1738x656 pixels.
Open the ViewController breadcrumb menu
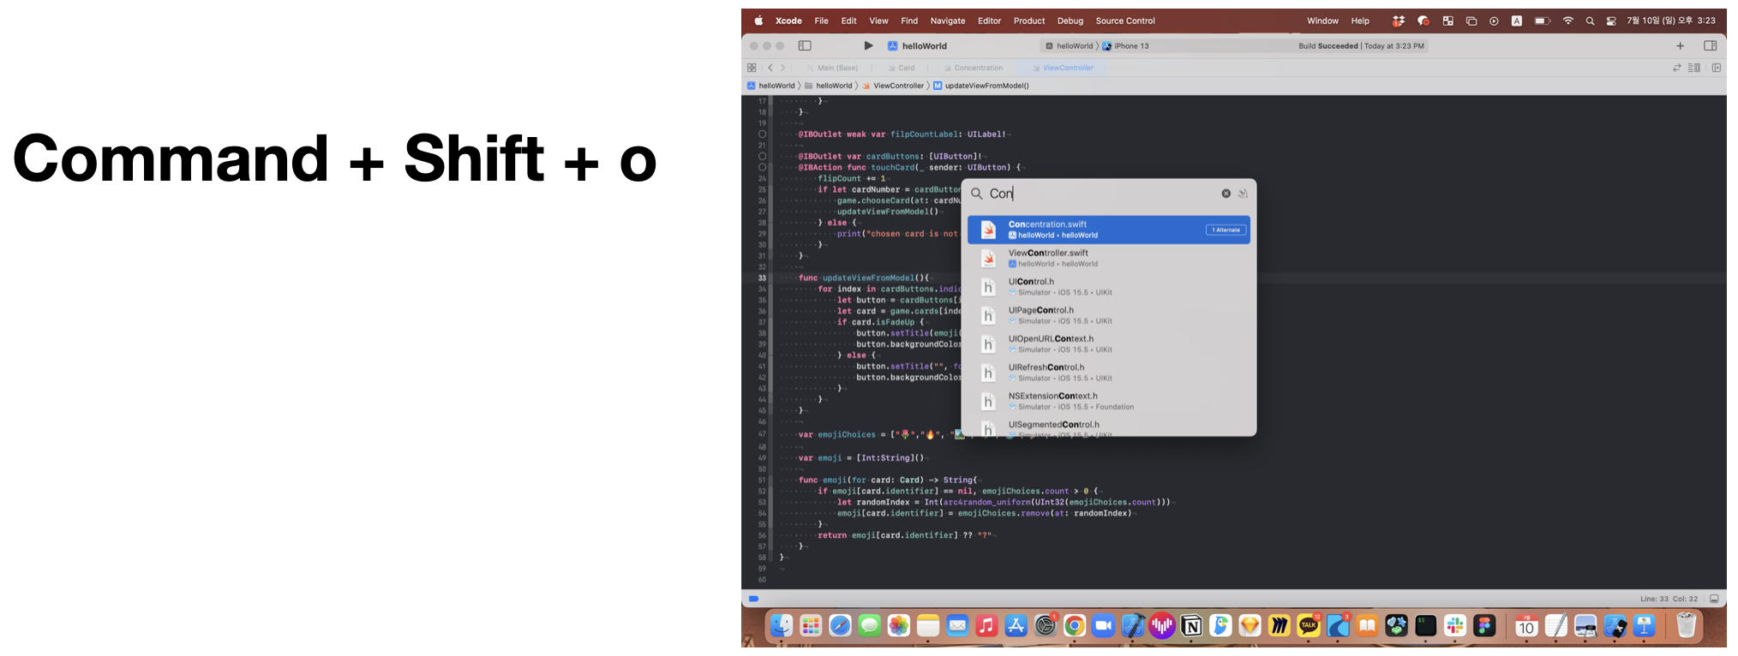coord(893,86)
